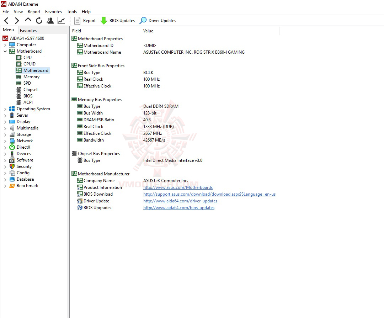The width and height of the screenshot is (384, 318).
Task: Go back with the left arrow icon
Action: click(6, 21)
